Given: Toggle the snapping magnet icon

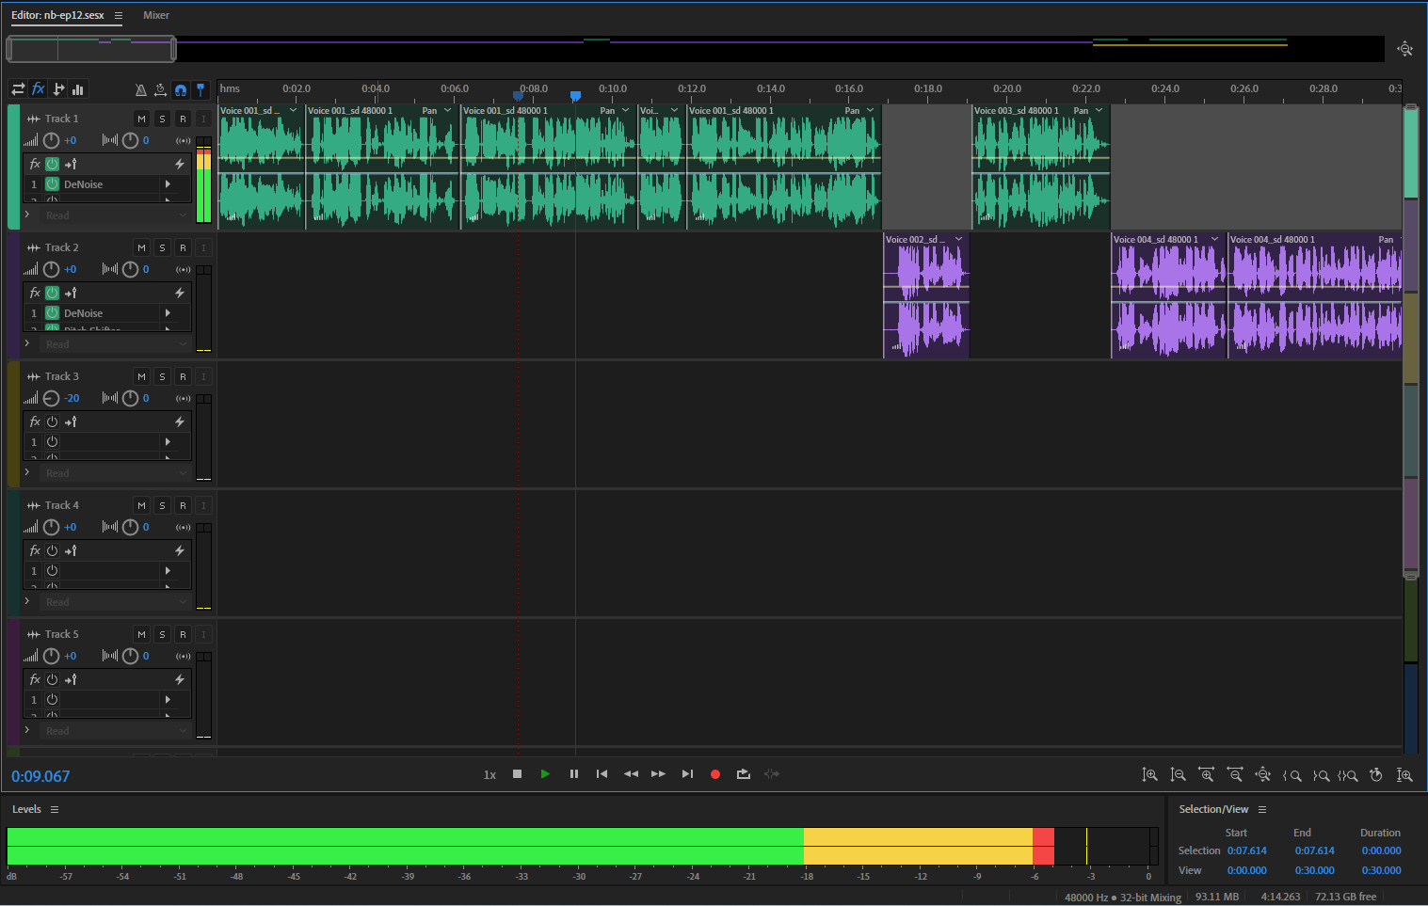Looking at the screenshot, I should point(181,90).
